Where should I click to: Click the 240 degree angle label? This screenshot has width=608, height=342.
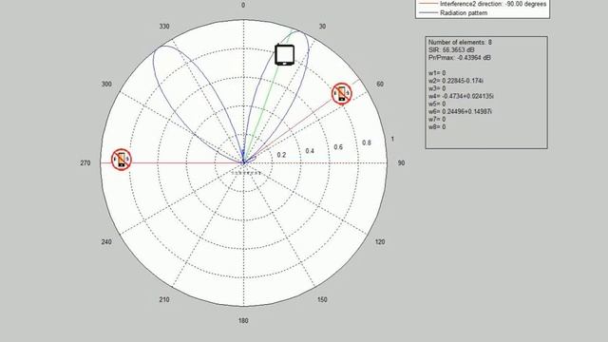tap(106, 242)
